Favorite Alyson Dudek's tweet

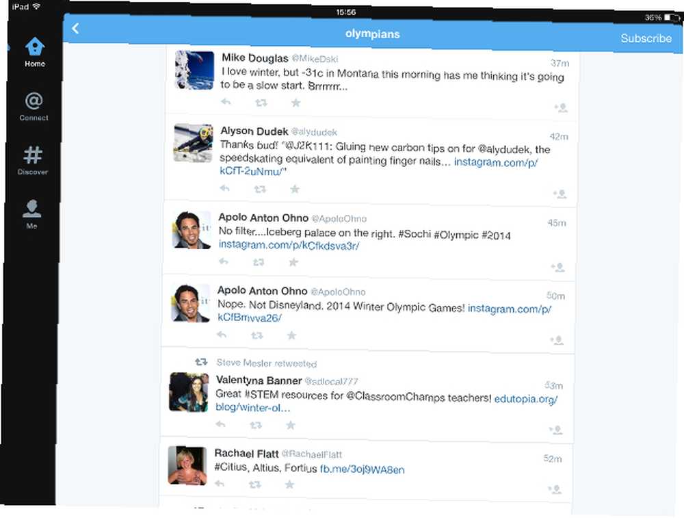coord(295,189)
